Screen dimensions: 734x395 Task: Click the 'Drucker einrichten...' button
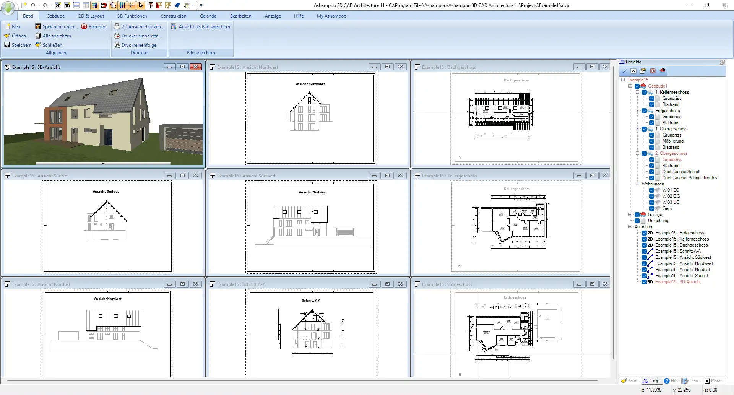point(138,36)
